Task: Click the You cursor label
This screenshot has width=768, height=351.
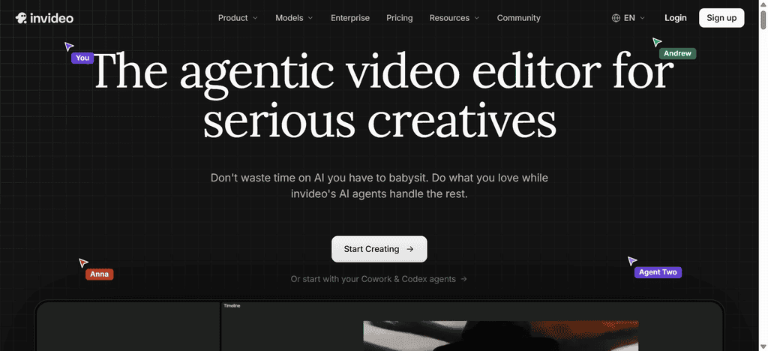Action: pyautogui.click(x=82, y=58)
